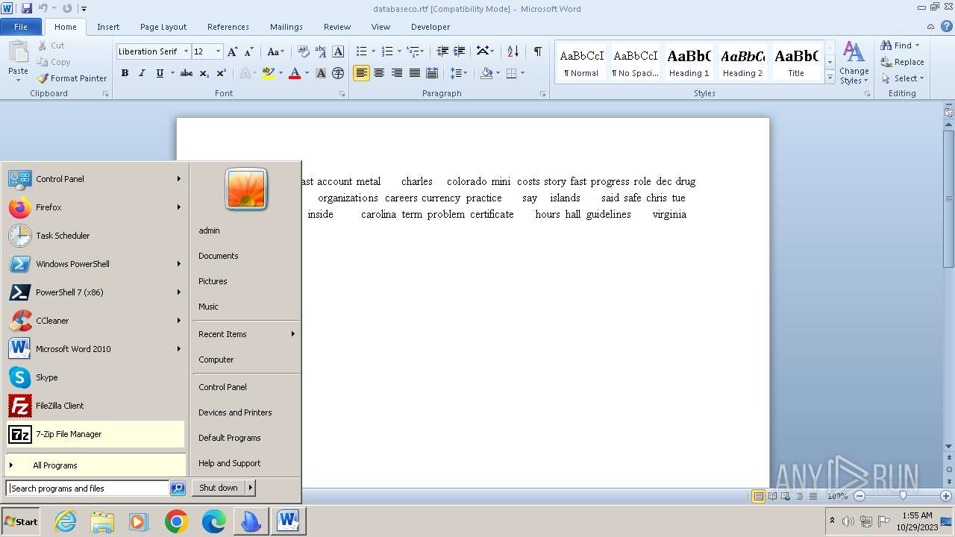Image resolution: width=955 pixels, height=537 pixels.
Task: Open Microsoft Edge from taskbar
Action: 213,521
